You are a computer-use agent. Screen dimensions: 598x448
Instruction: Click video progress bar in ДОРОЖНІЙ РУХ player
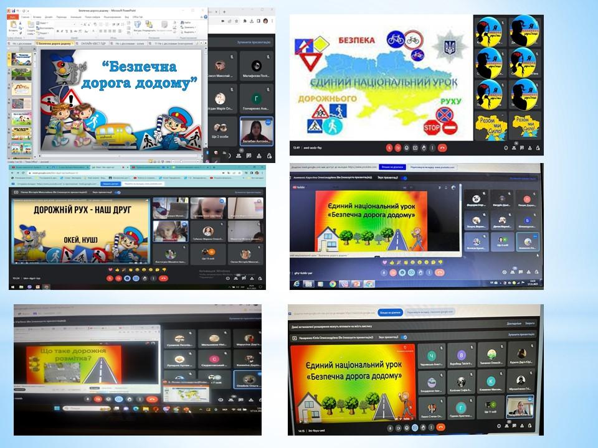tap(80, 263)
